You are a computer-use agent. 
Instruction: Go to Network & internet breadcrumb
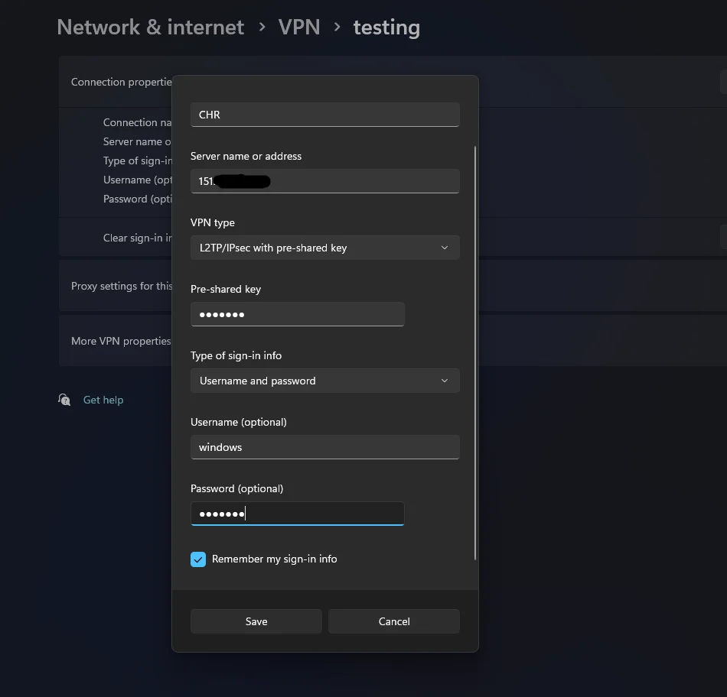[151, 28]
